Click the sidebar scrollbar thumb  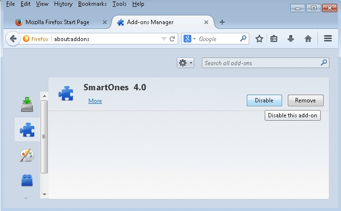tap(44, 137)
